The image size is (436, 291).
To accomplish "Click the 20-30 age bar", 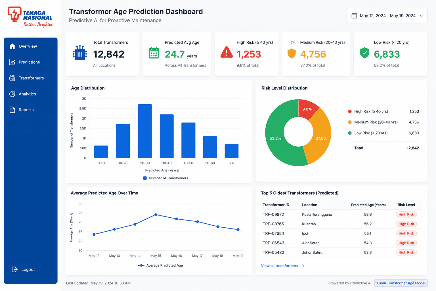I will [145, 131].
